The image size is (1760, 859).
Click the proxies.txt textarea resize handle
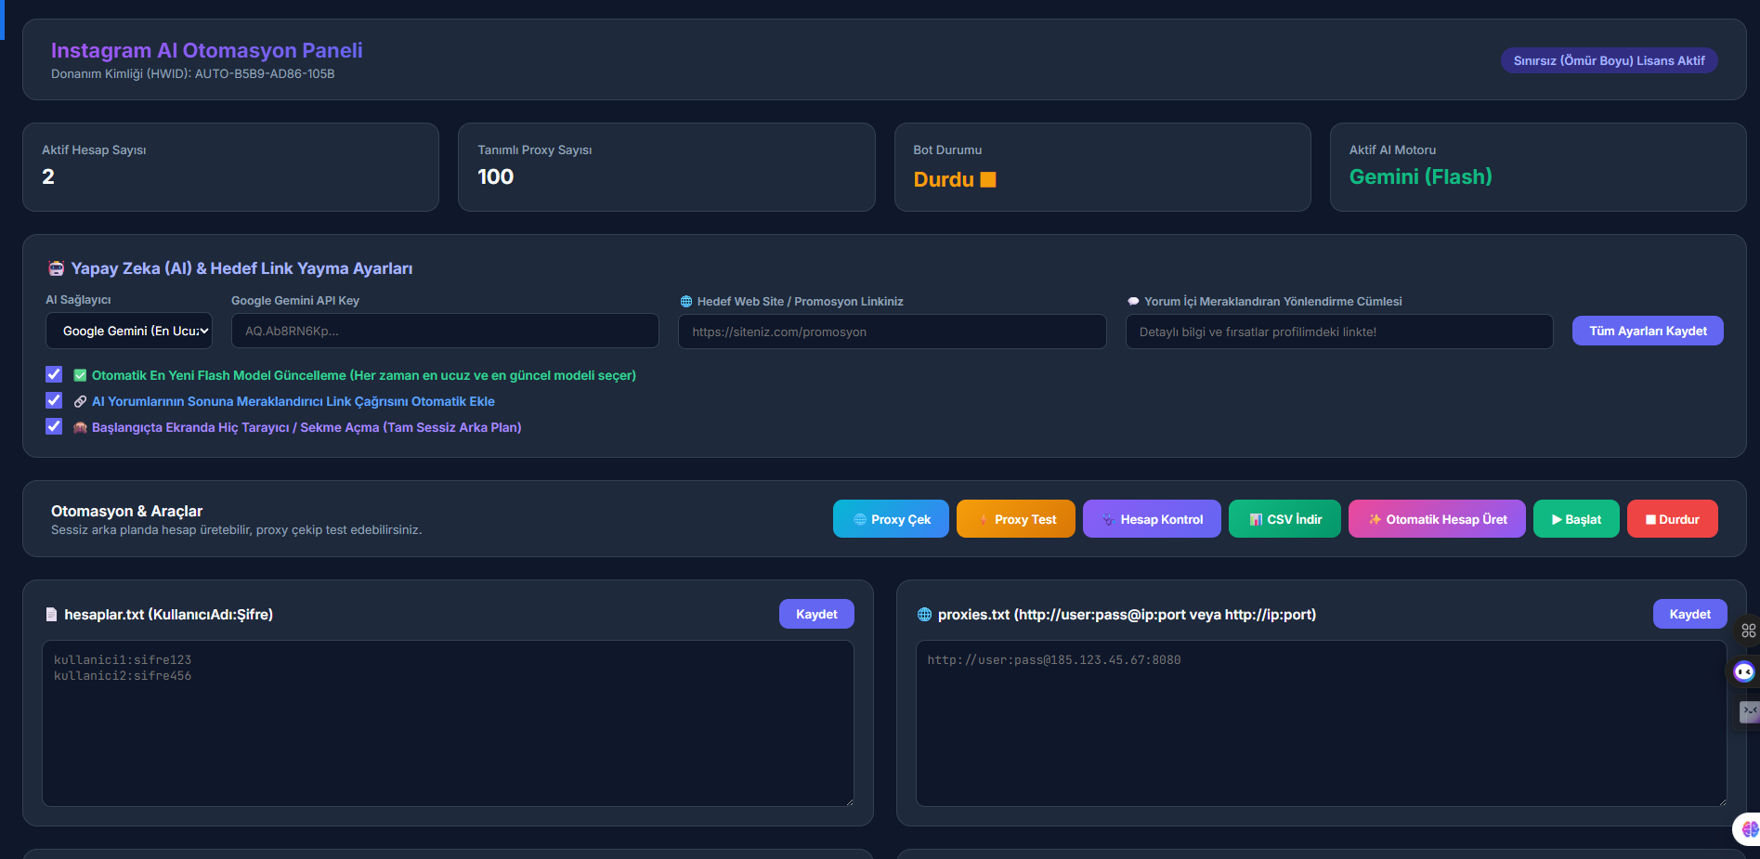click(1722, 801)
